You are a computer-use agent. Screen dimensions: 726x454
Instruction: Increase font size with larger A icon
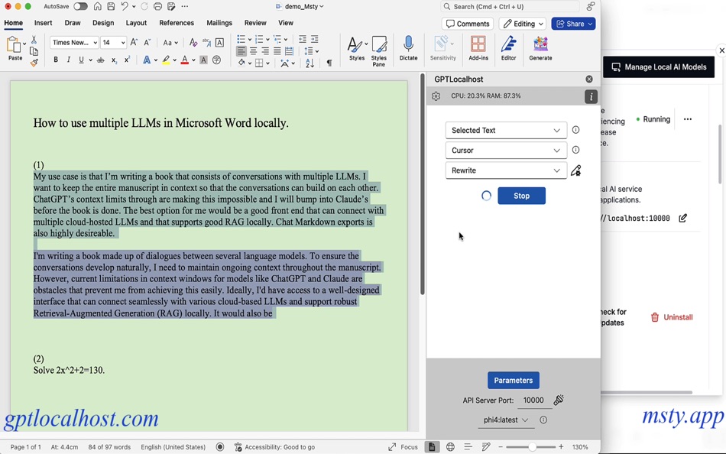click(x=134, y=42)
